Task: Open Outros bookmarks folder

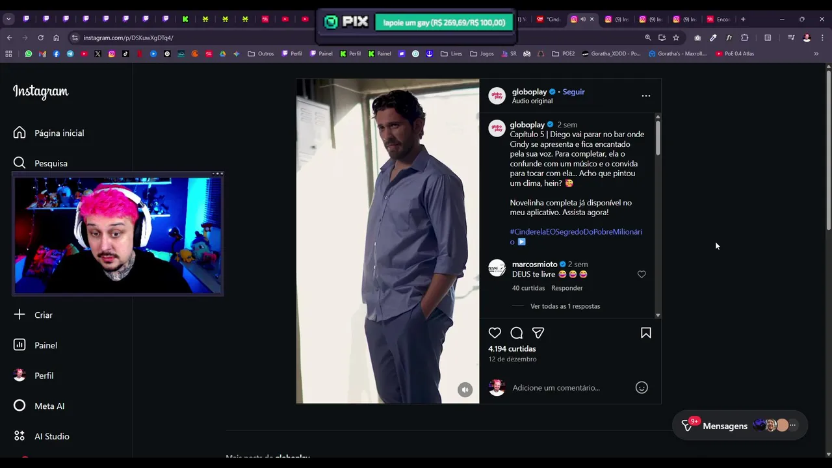Action: [261, 54]
